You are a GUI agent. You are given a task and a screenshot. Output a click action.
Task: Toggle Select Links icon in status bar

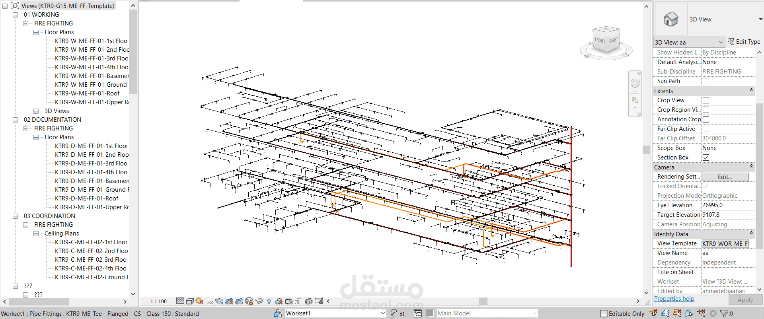(x=653, y=313)
